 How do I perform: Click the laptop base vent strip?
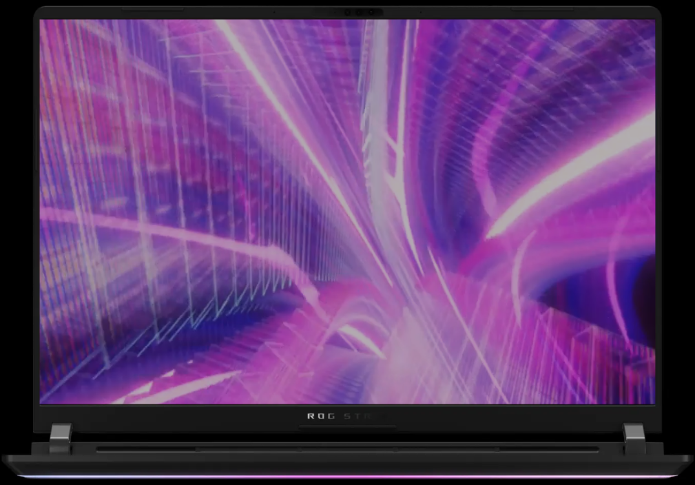coord(347,449)
